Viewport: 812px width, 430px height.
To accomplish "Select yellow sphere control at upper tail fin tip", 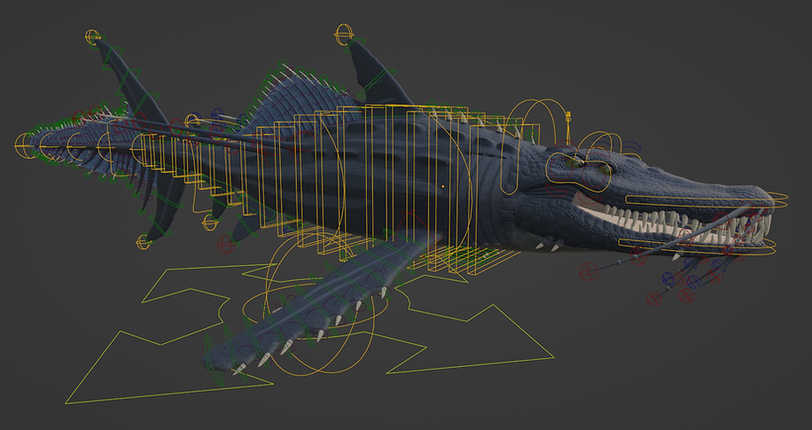I will click(x=93, y=37).
